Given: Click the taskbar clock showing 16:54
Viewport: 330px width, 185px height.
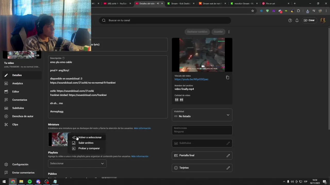Looking at the screenshot, I should 315,182.
